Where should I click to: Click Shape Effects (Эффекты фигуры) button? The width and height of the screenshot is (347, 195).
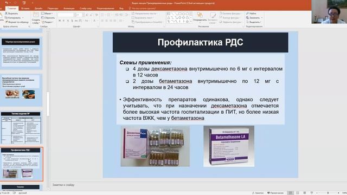pos(230,22)
